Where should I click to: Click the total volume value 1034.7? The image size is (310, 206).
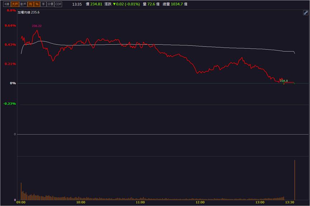pos(177,4)
